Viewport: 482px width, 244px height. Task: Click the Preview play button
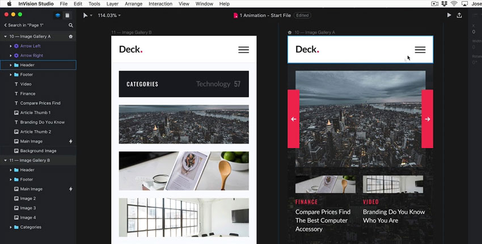pos(449,15)
